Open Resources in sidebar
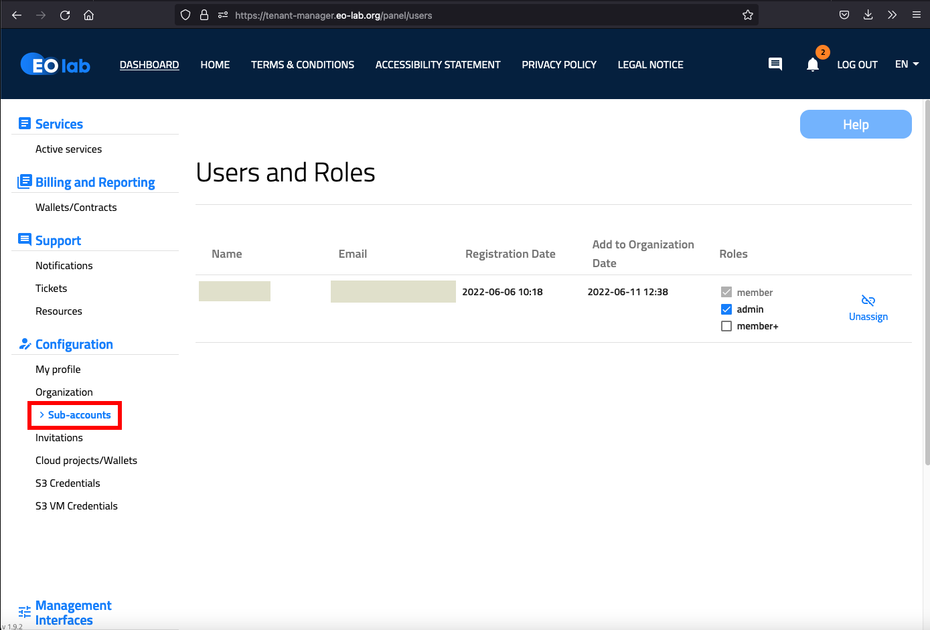 tap(58, 311)
